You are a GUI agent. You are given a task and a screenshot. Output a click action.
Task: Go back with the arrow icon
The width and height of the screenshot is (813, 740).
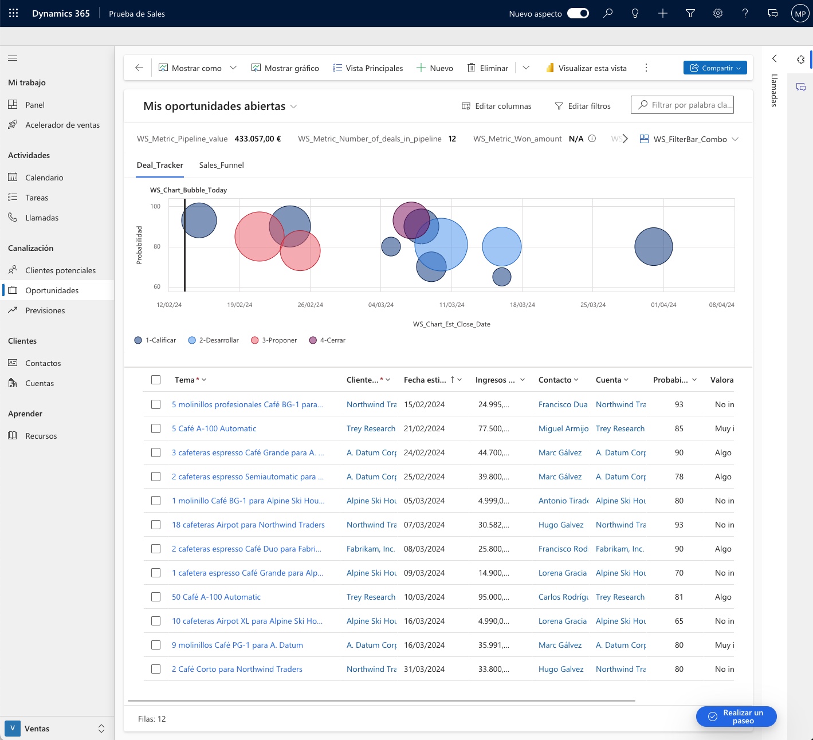(x=139, y=68)
